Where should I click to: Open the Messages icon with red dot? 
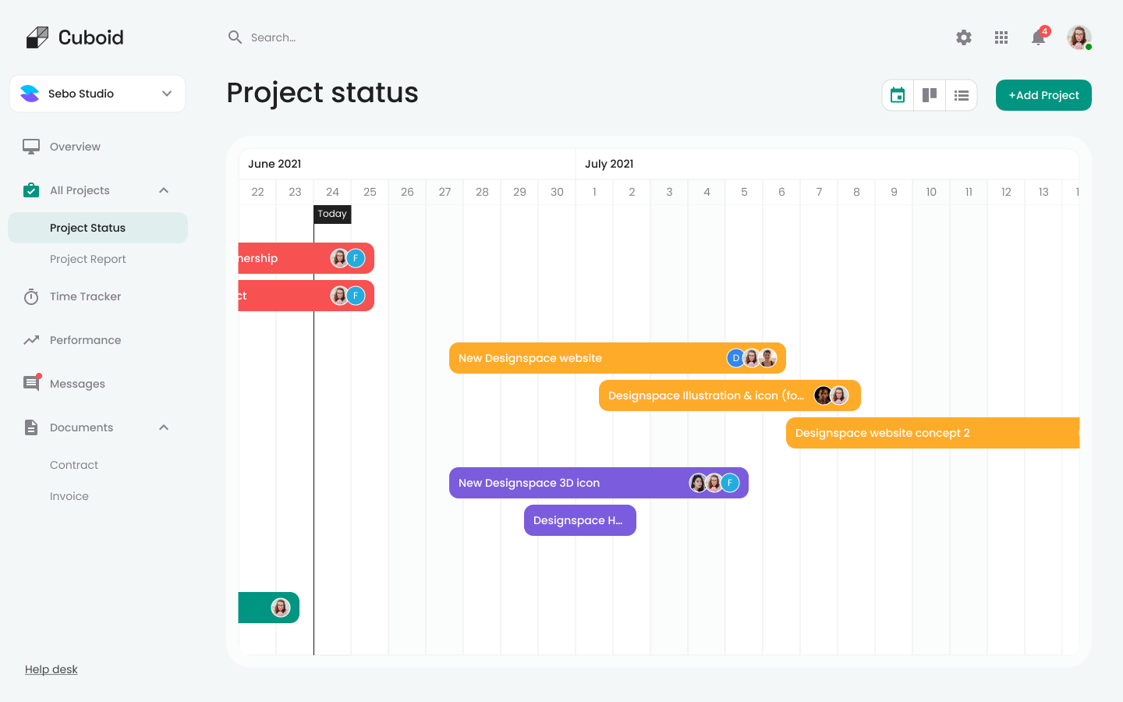point(30,383)
